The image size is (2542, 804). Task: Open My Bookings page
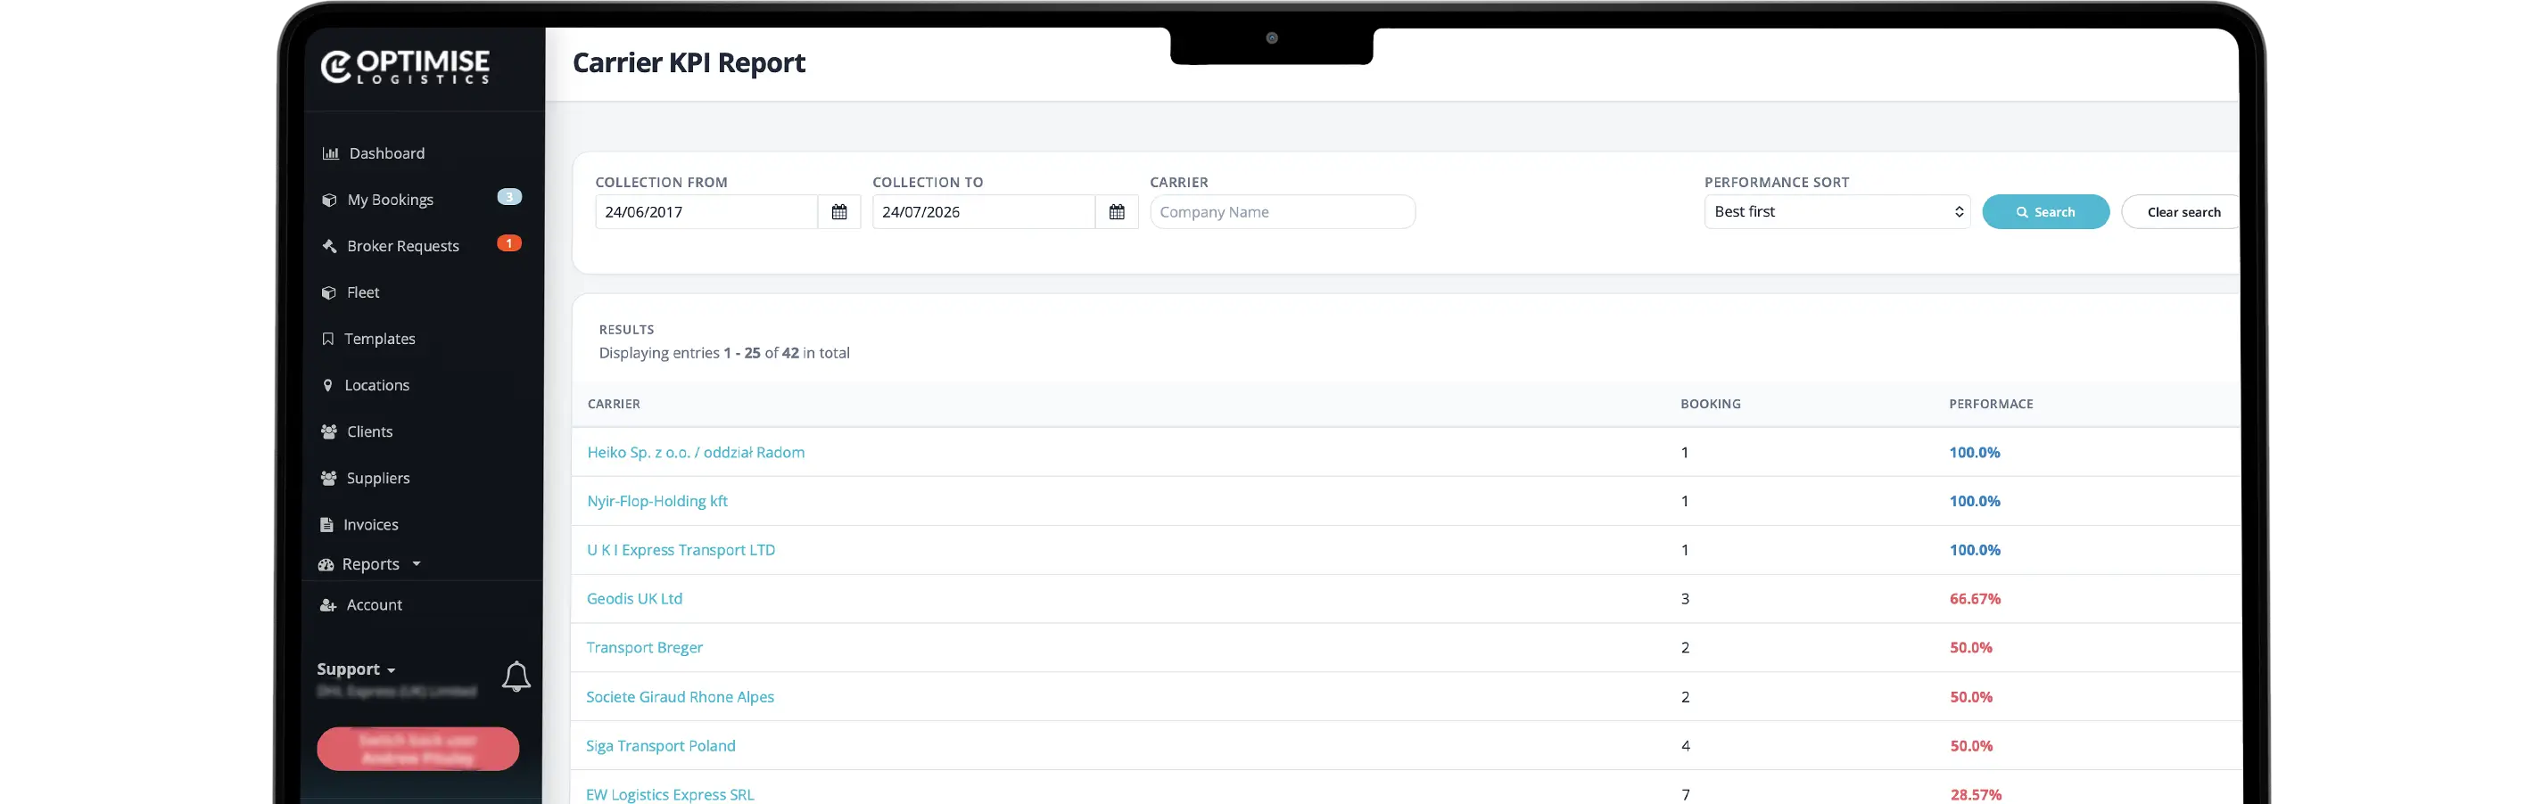click(x=390, y=200)
